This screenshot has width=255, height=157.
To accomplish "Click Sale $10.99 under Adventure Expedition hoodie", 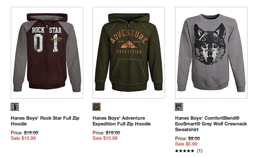I will (x=105, y=138).
